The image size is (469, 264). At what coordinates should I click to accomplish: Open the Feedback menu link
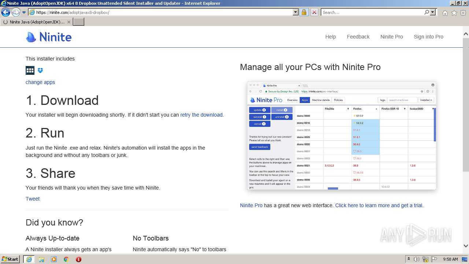pyautogui.click(x=358, y=37)
